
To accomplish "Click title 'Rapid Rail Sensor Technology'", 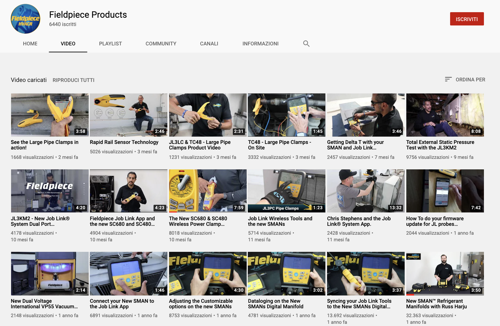I will click(124, 142).
